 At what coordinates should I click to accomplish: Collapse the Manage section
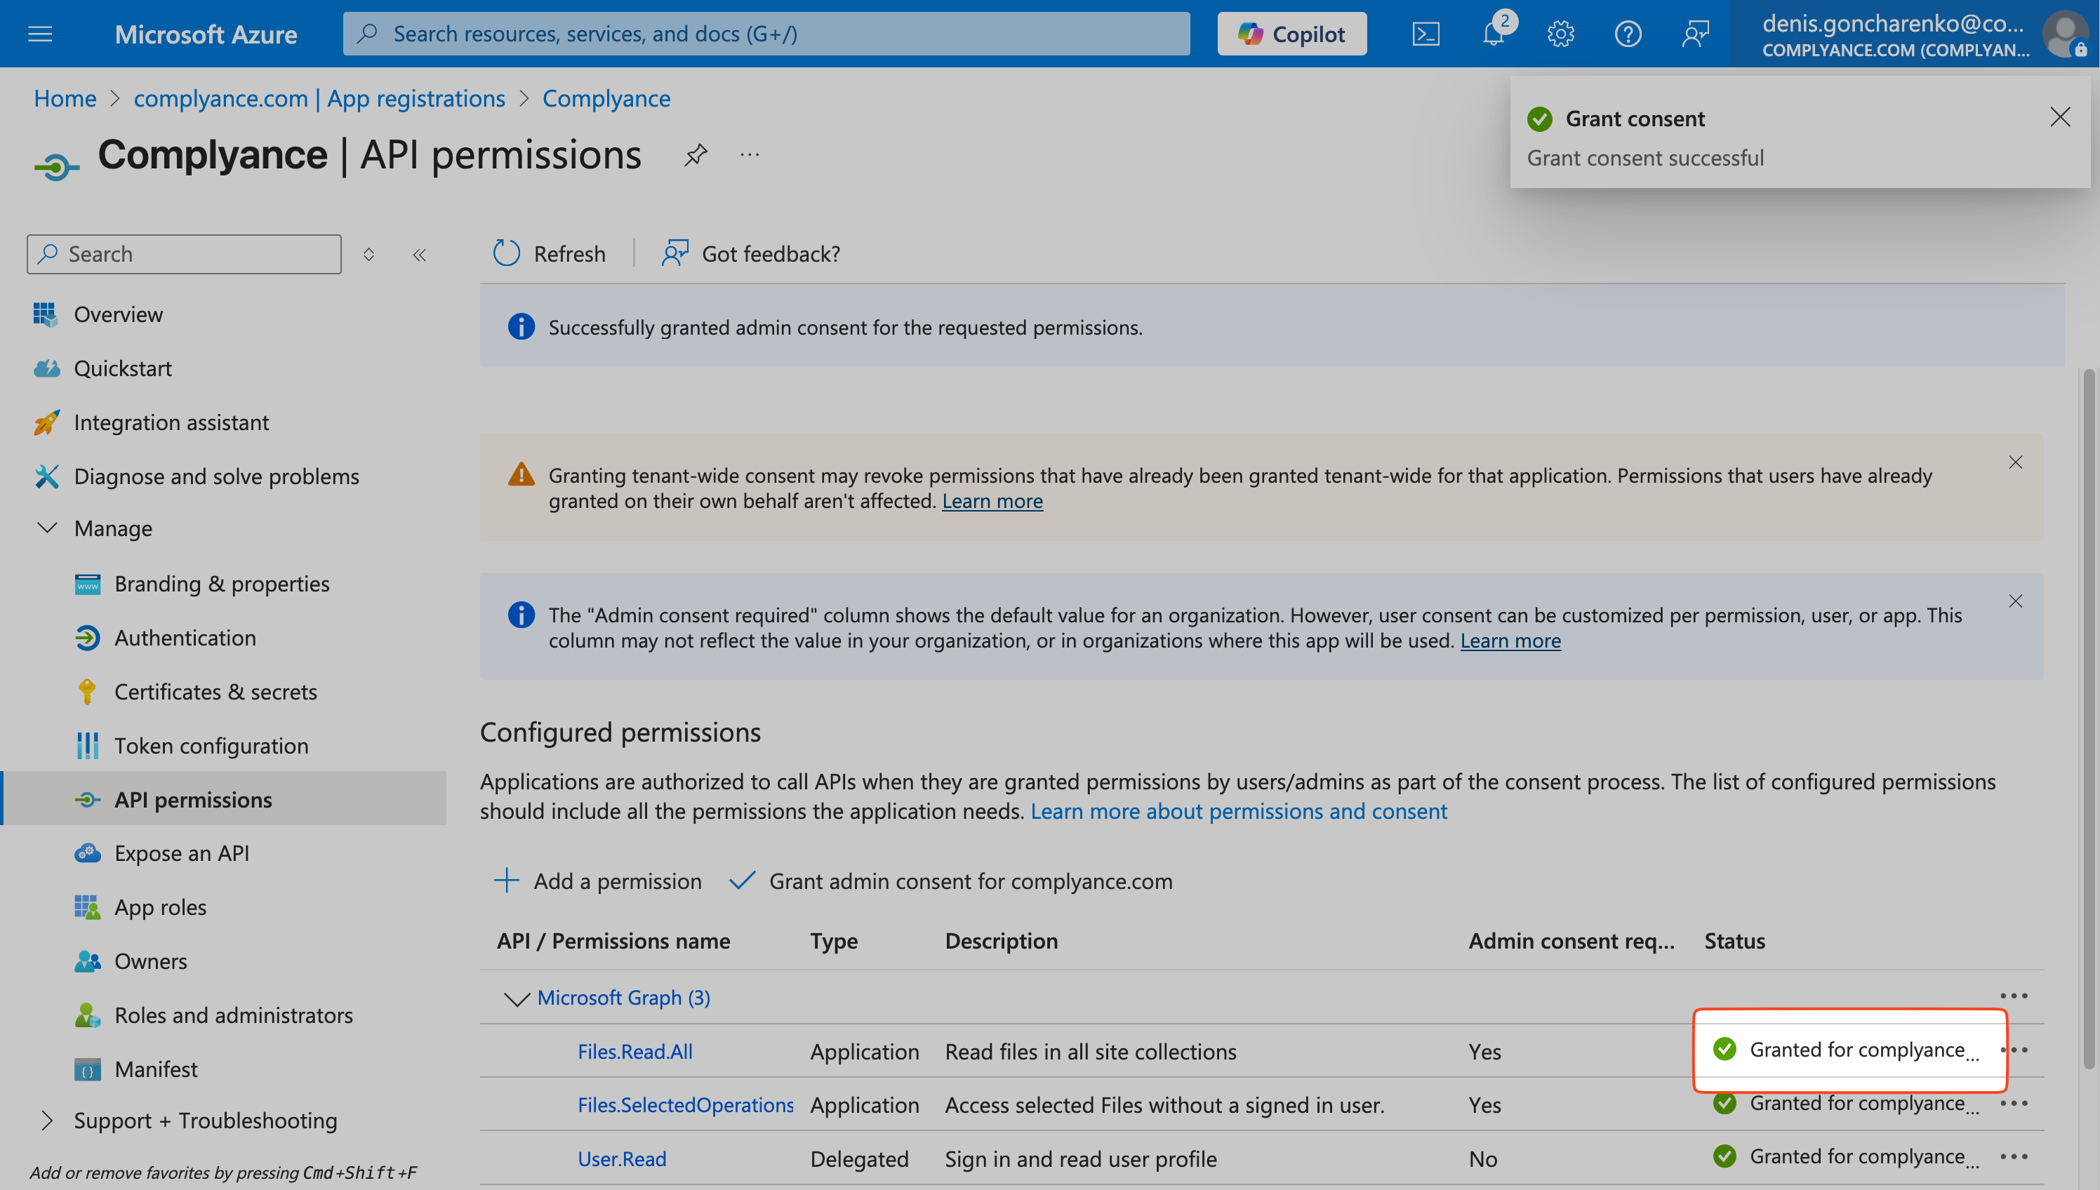(48, 528)
